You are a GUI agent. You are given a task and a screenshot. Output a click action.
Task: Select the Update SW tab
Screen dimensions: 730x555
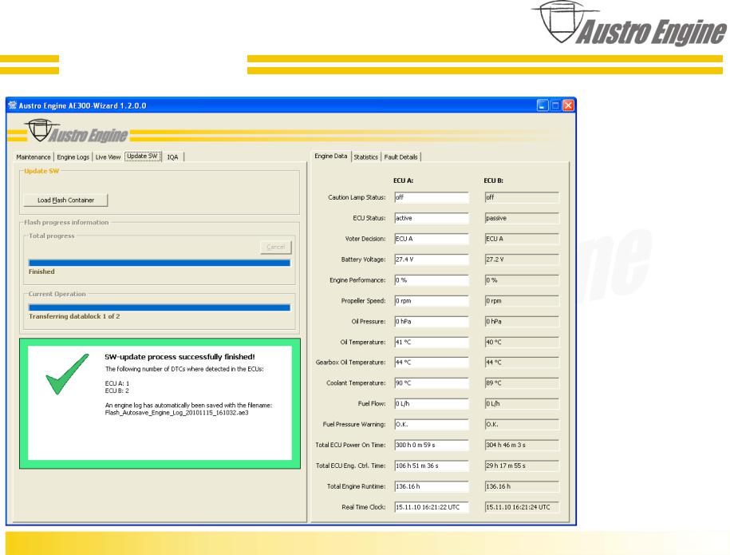pos(143,156)
